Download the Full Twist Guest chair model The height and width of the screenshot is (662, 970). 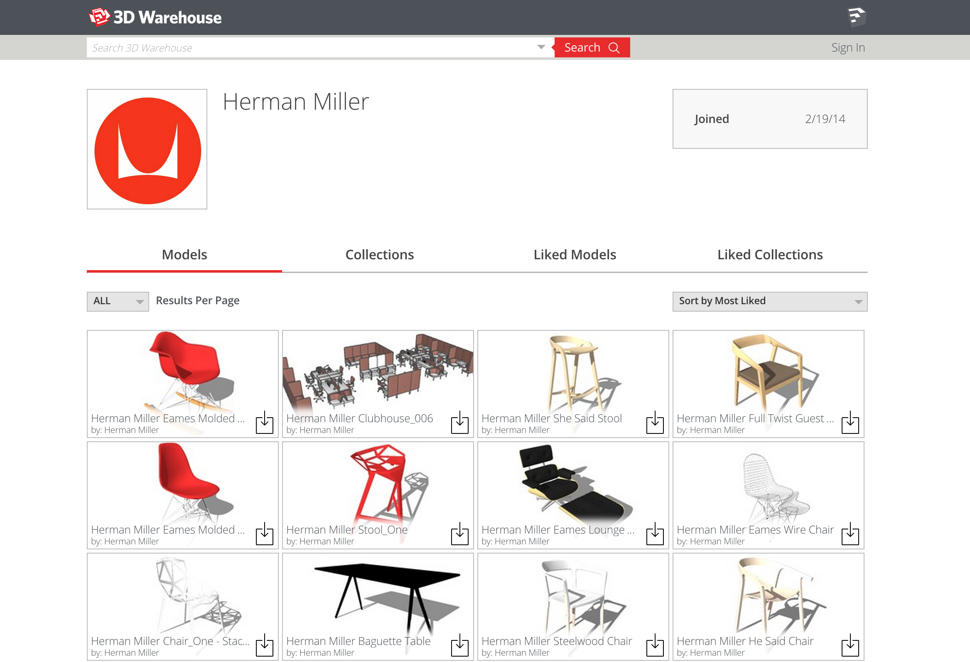(850, 423)
